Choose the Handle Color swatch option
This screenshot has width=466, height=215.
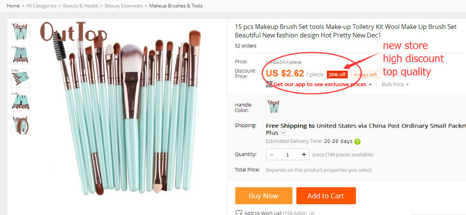[x=274, y=107]
